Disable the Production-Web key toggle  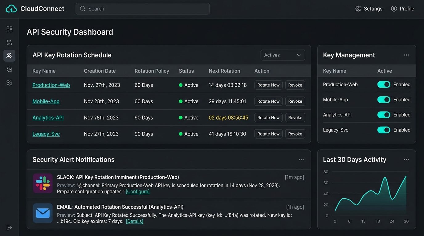(384, 85)
